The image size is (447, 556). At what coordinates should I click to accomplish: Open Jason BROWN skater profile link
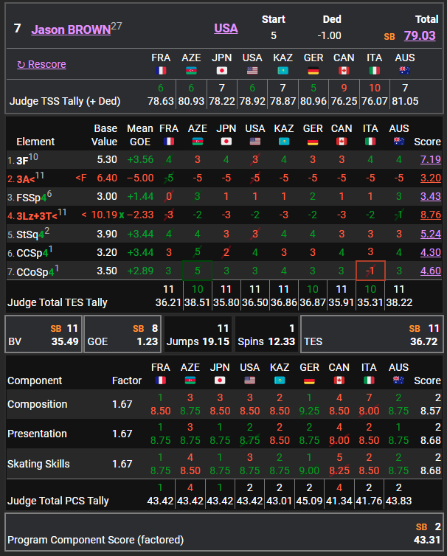[71, 29]
